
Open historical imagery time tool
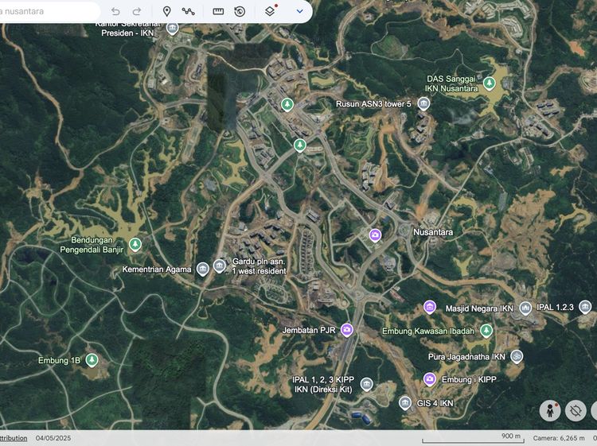240,11
